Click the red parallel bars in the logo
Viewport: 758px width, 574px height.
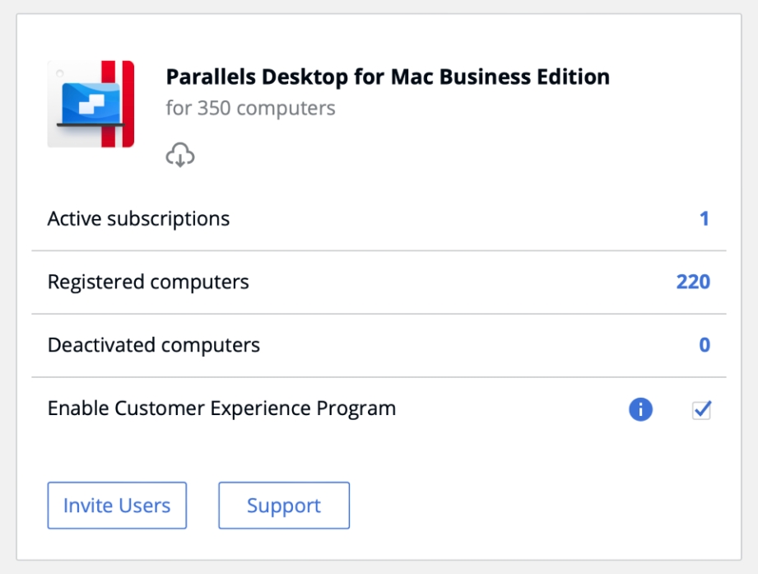pyautogui.click(x=116, y=104)
